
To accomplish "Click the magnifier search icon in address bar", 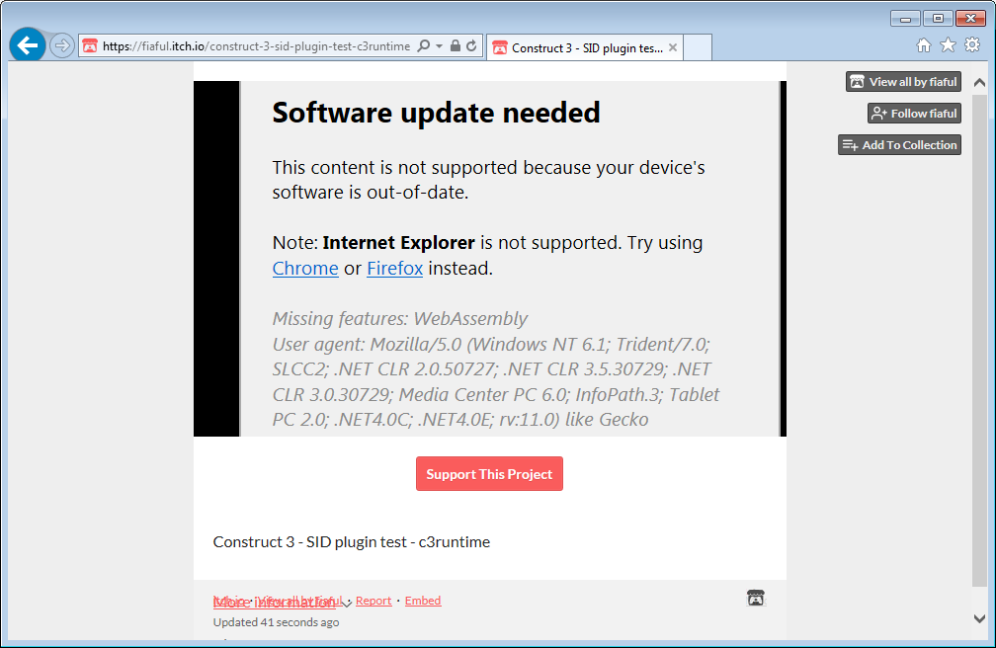I will tap(424, 45).
